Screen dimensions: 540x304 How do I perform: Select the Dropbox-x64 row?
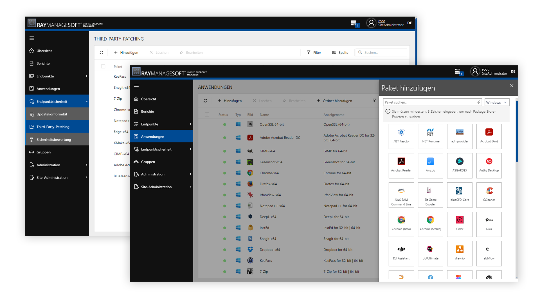[x=289, y=250]
